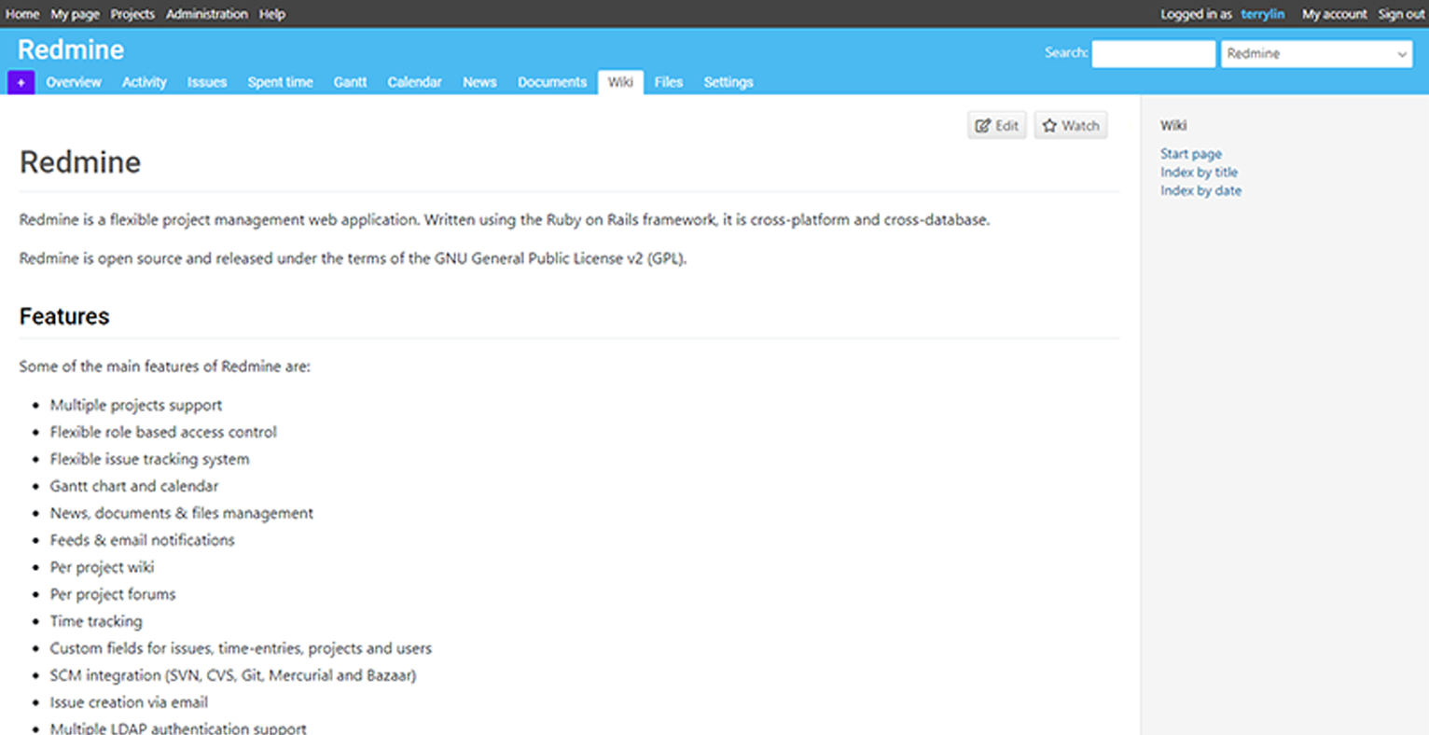
Task: Open the Documents tab
Action: (552, 82)
